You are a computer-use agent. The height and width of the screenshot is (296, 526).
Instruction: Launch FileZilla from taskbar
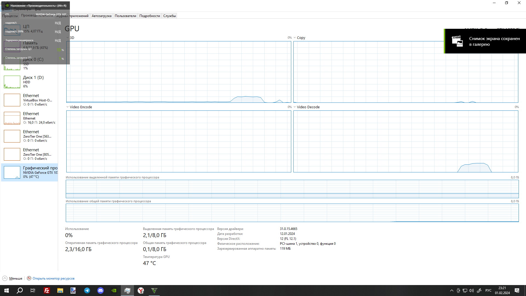point(47,291)
